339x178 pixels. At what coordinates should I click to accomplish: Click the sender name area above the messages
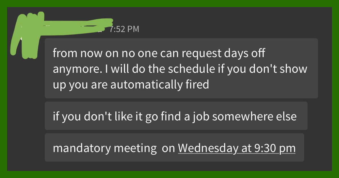(x=71, y=28)
